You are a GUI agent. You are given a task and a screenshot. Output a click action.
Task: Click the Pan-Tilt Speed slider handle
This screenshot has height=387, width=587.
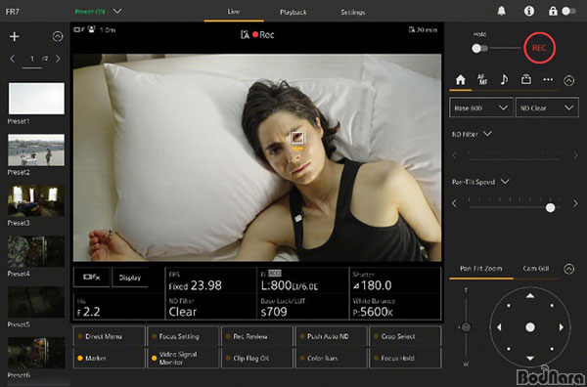tap(550, 208)
